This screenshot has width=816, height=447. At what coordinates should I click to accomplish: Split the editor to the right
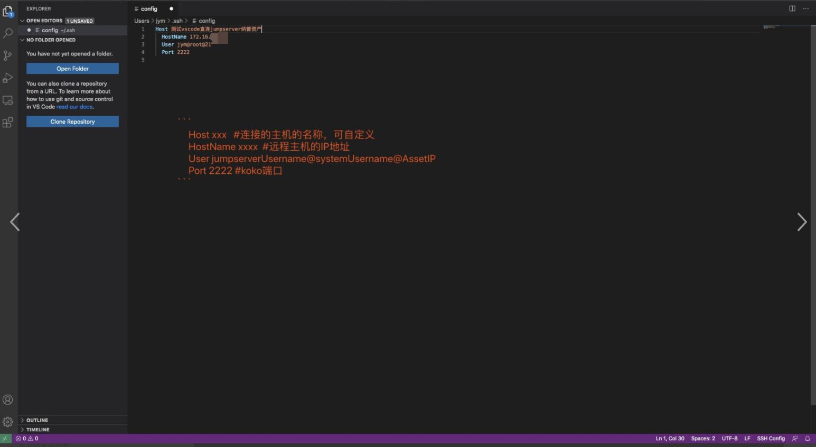(x=792, y=8)
